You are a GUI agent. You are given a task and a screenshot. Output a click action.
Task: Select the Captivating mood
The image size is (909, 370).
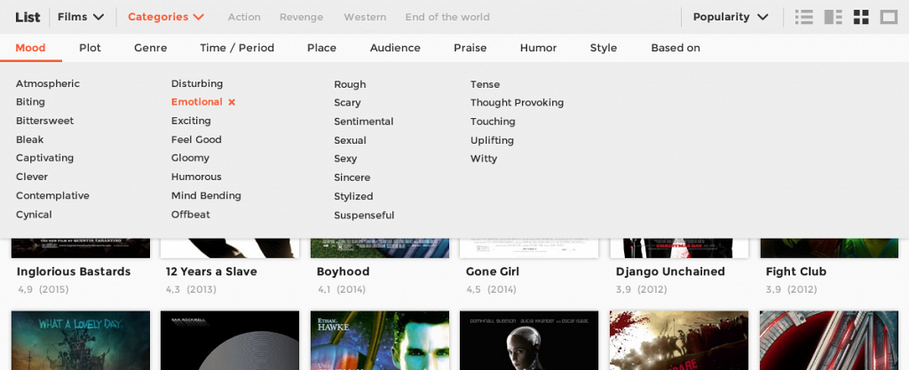pos(44,158)
